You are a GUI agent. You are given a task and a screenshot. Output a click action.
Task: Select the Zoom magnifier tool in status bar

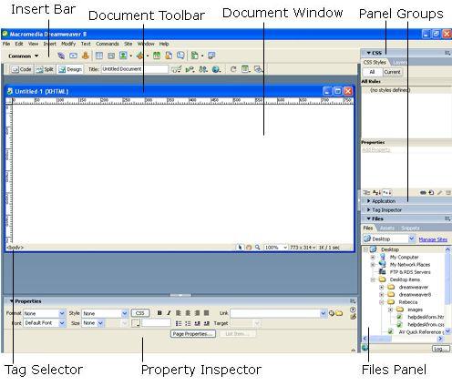pos(257,248)
